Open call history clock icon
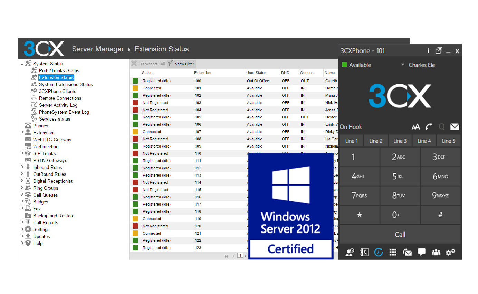This screenshot has width=478, height=294. (379, 252)
